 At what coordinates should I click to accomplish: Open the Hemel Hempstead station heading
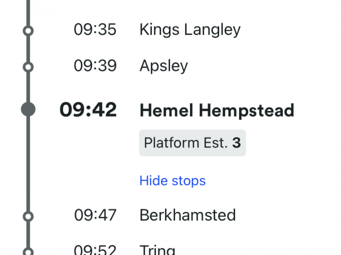click(217, 110)
